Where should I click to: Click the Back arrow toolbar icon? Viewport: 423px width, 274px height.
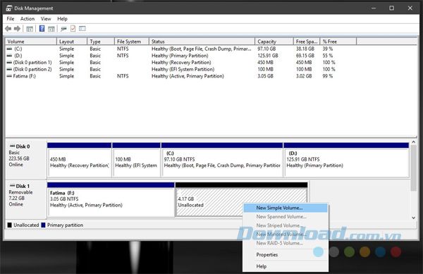[8, 29]
